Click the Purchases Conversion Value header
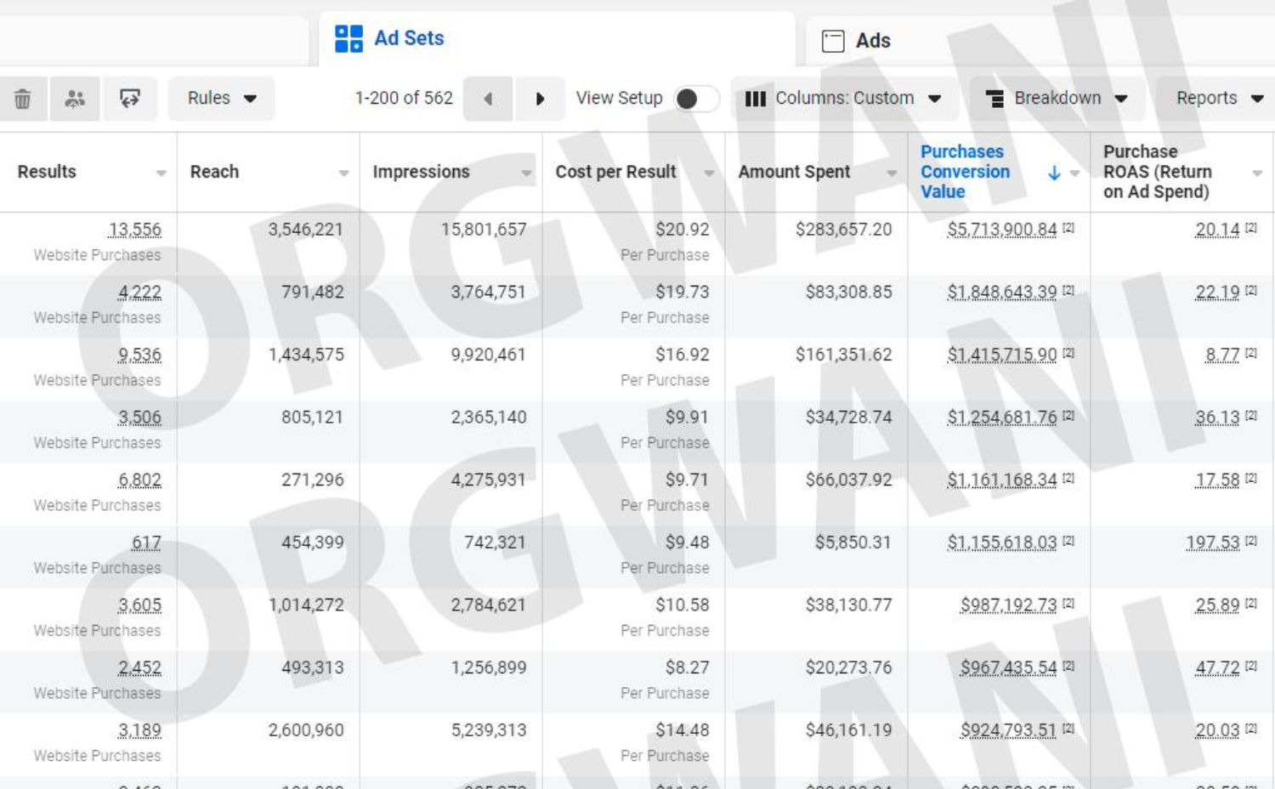The height and width of the screenshot is (789, 1275). point(965,172)
